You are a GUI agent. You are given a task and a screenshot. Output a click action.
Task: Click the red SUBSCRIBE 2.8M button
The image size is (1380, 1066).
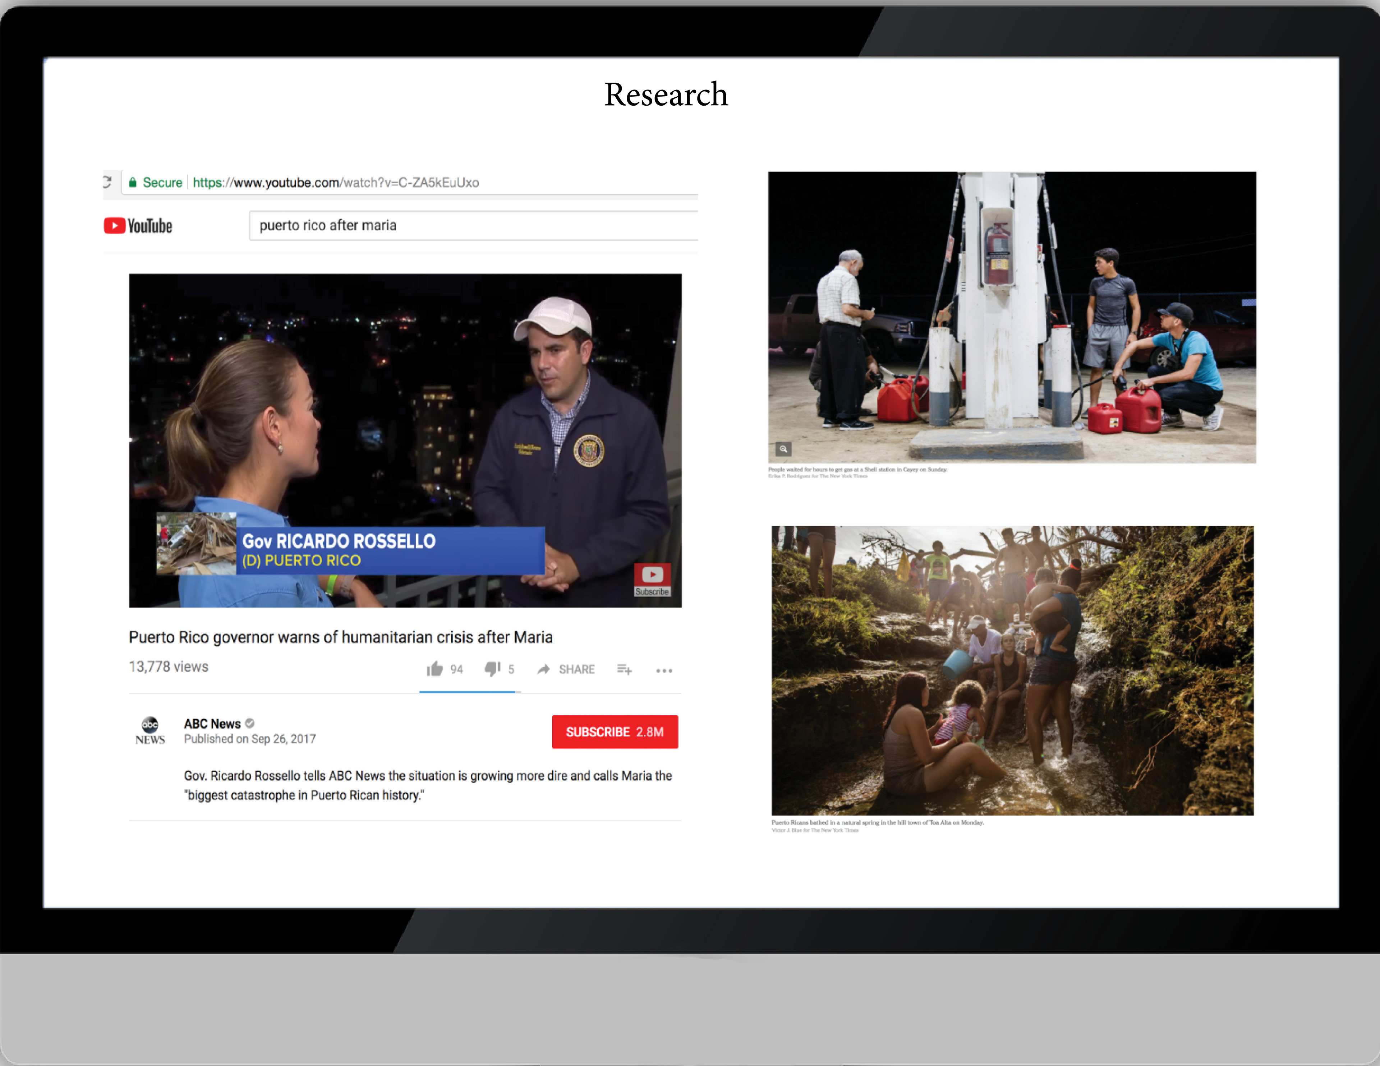click(615, 732)
